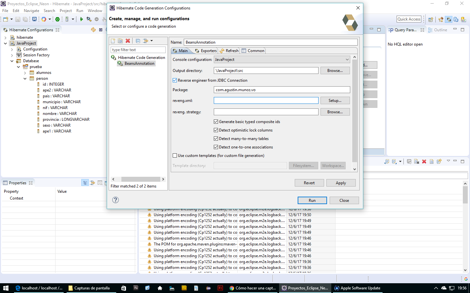470x293 pixels.
Task: Switch to the Java EE perspective icon
Action: 441,19
